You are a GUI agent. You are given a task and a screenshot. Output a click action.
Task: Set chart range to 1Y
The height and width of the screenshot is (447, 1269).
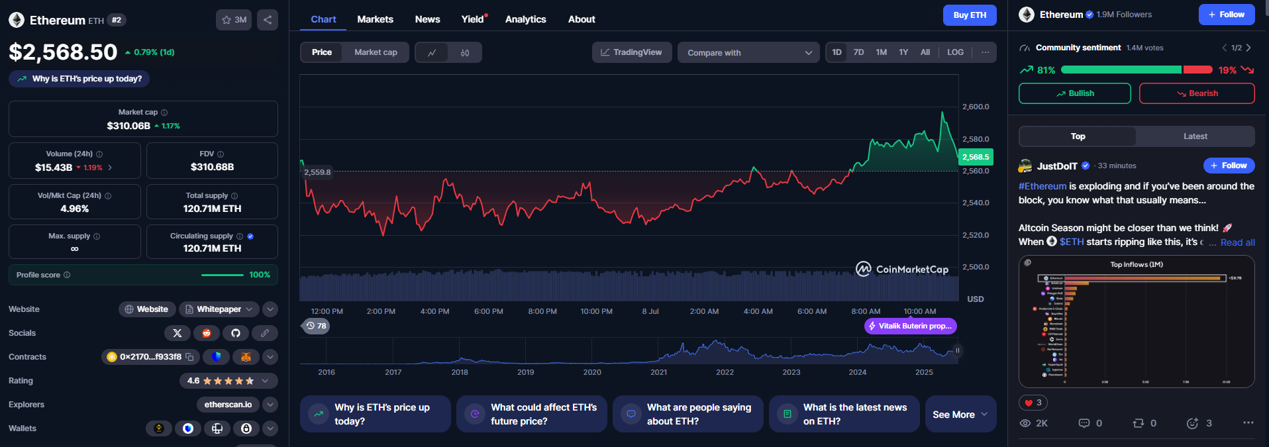point(903,52)
